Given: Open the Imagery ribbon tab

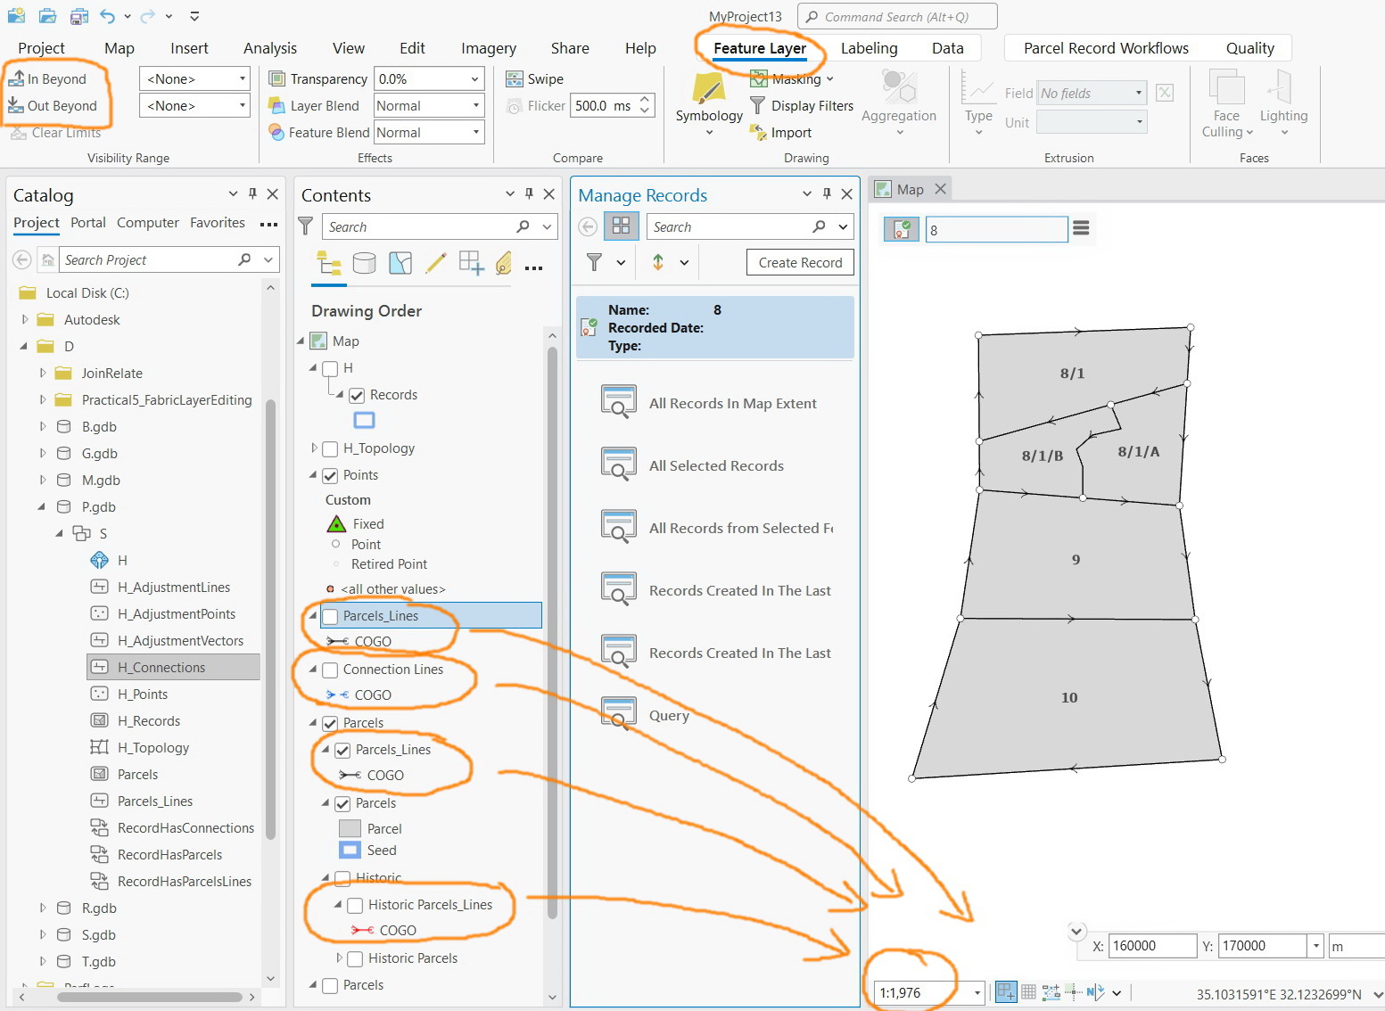Looking at the screenshot, I should (x=488, y=48).
